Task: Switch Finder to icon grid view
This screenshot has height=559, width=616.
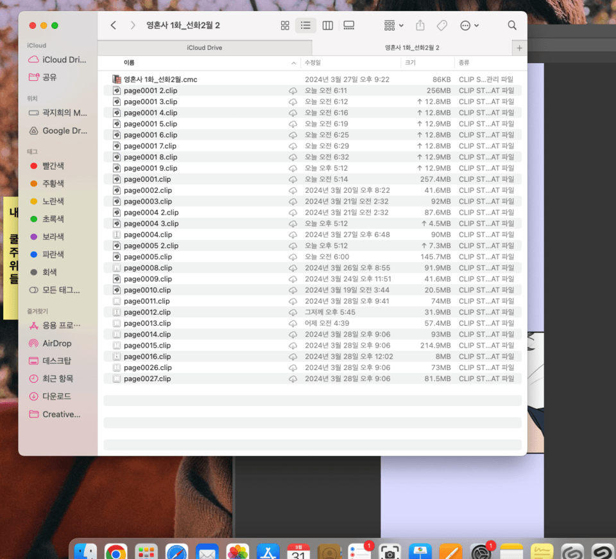Action: (x=285, y=26)
